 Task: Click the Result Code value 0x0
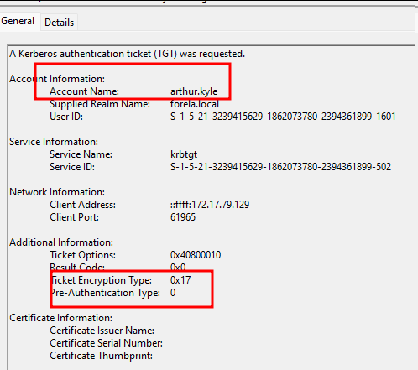[178, 268]
